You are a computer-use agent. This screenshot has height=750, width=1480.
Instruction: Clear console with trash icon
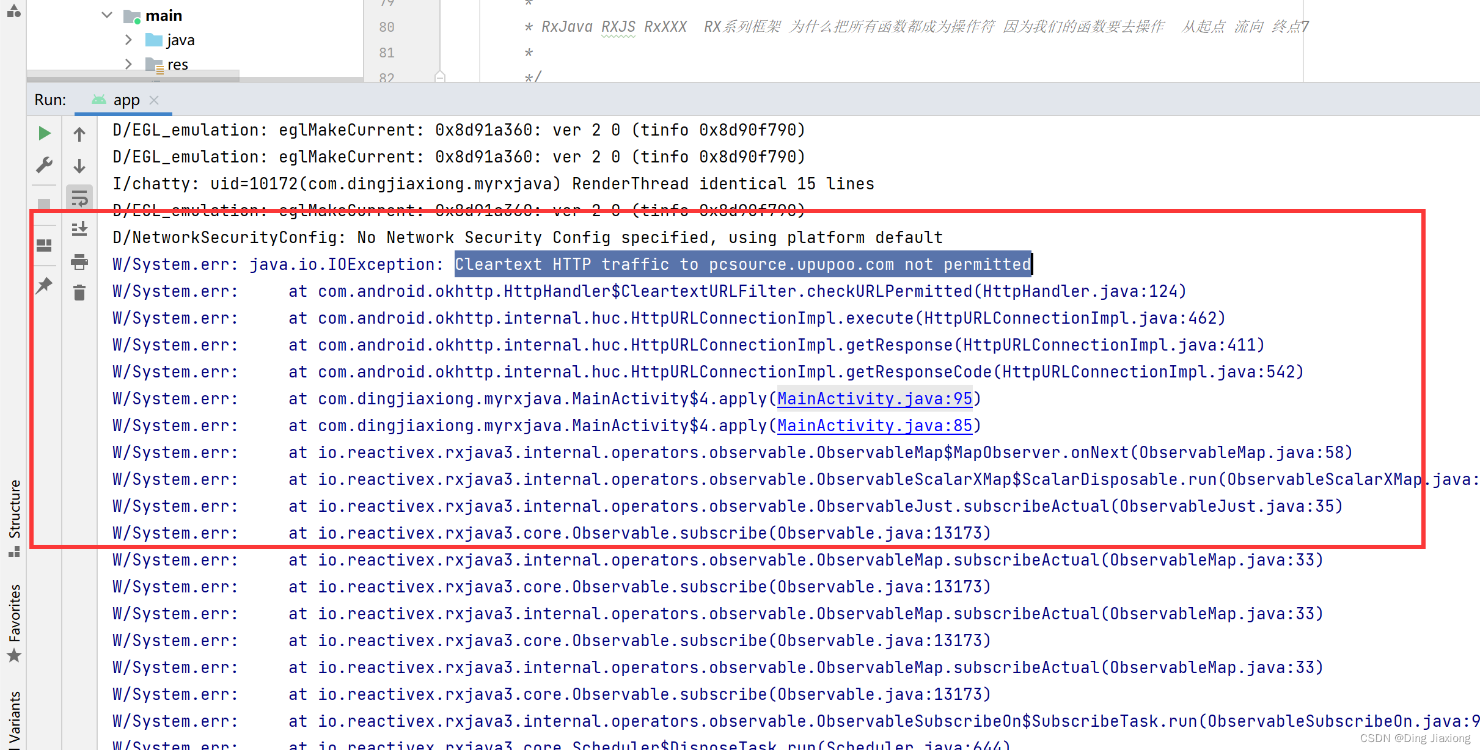79,293
